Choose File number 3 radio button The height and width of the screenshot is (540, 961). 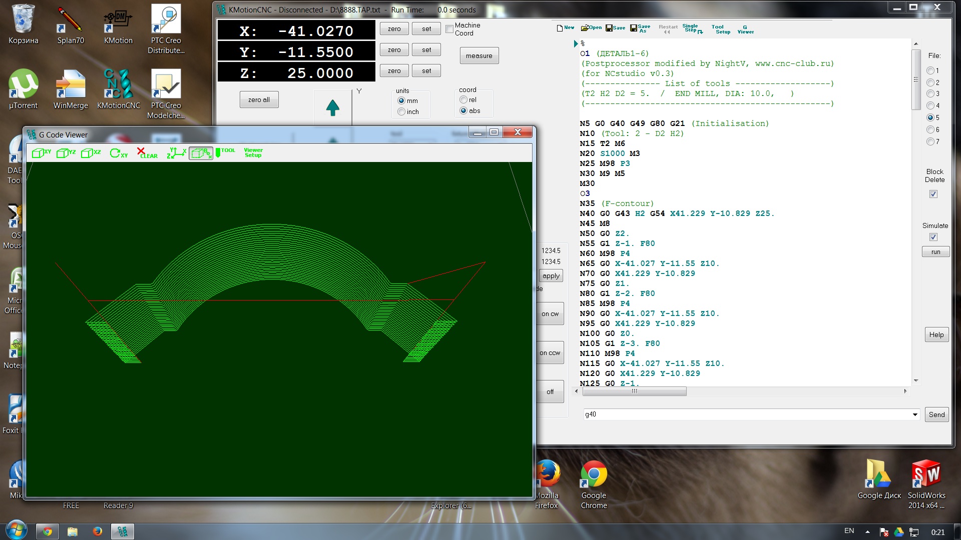[930, 93]
